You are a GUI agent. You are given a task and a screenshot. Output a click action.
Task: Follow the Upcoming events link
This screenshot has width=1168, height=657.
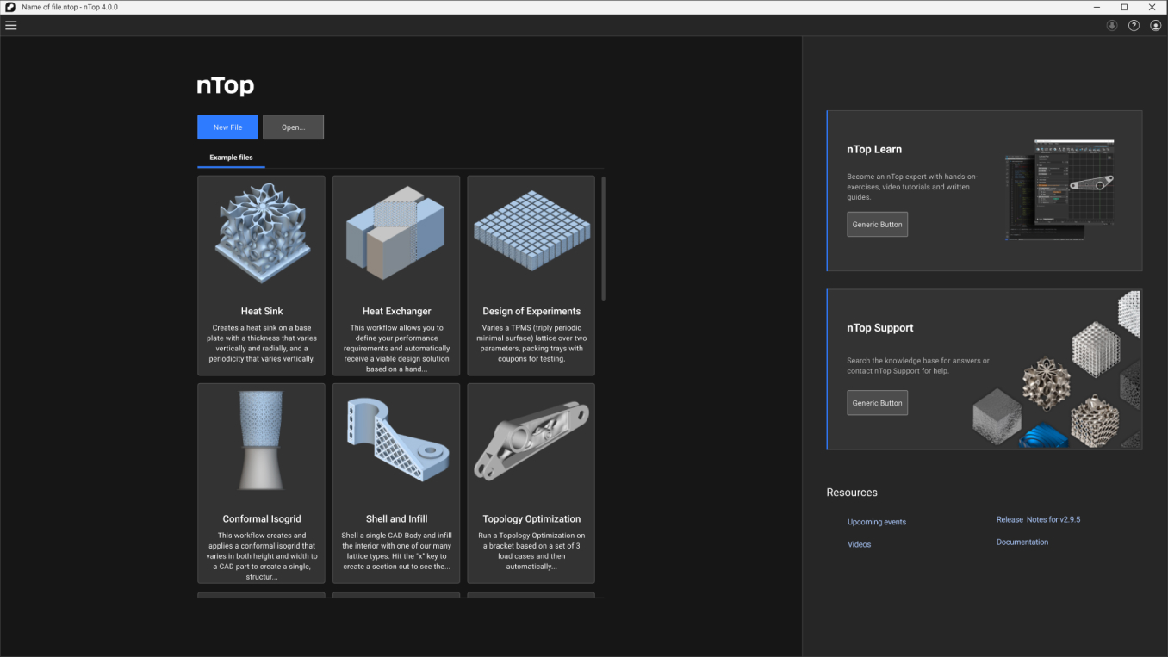(877, 522)
